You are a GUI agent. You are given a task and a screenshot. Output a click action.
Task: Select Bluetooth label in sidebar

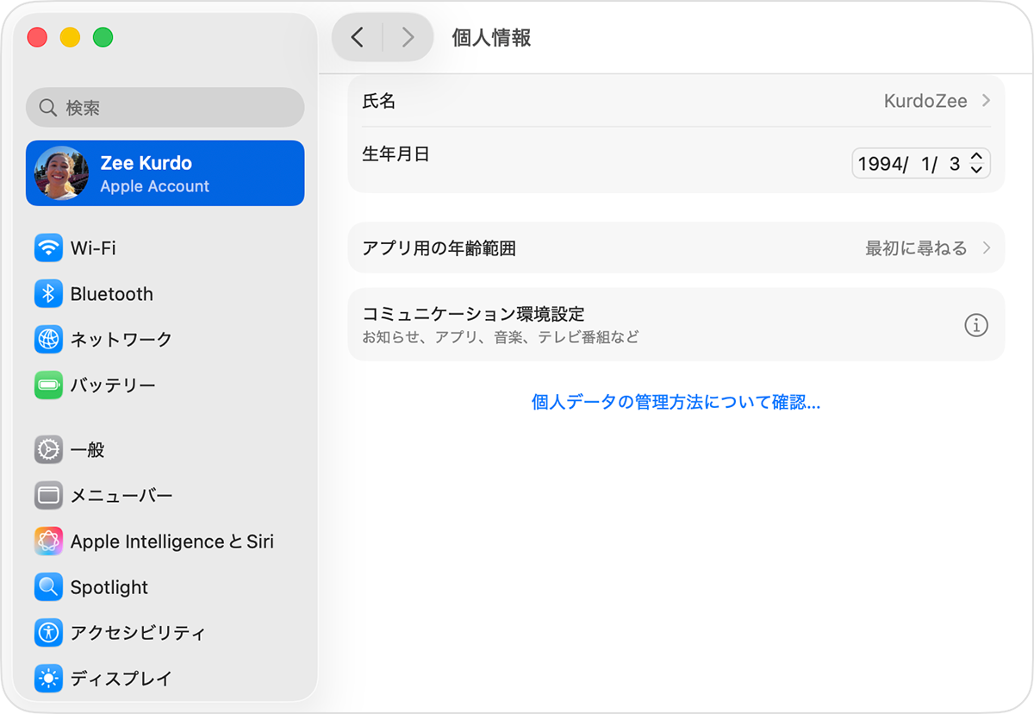pos(112,294)
